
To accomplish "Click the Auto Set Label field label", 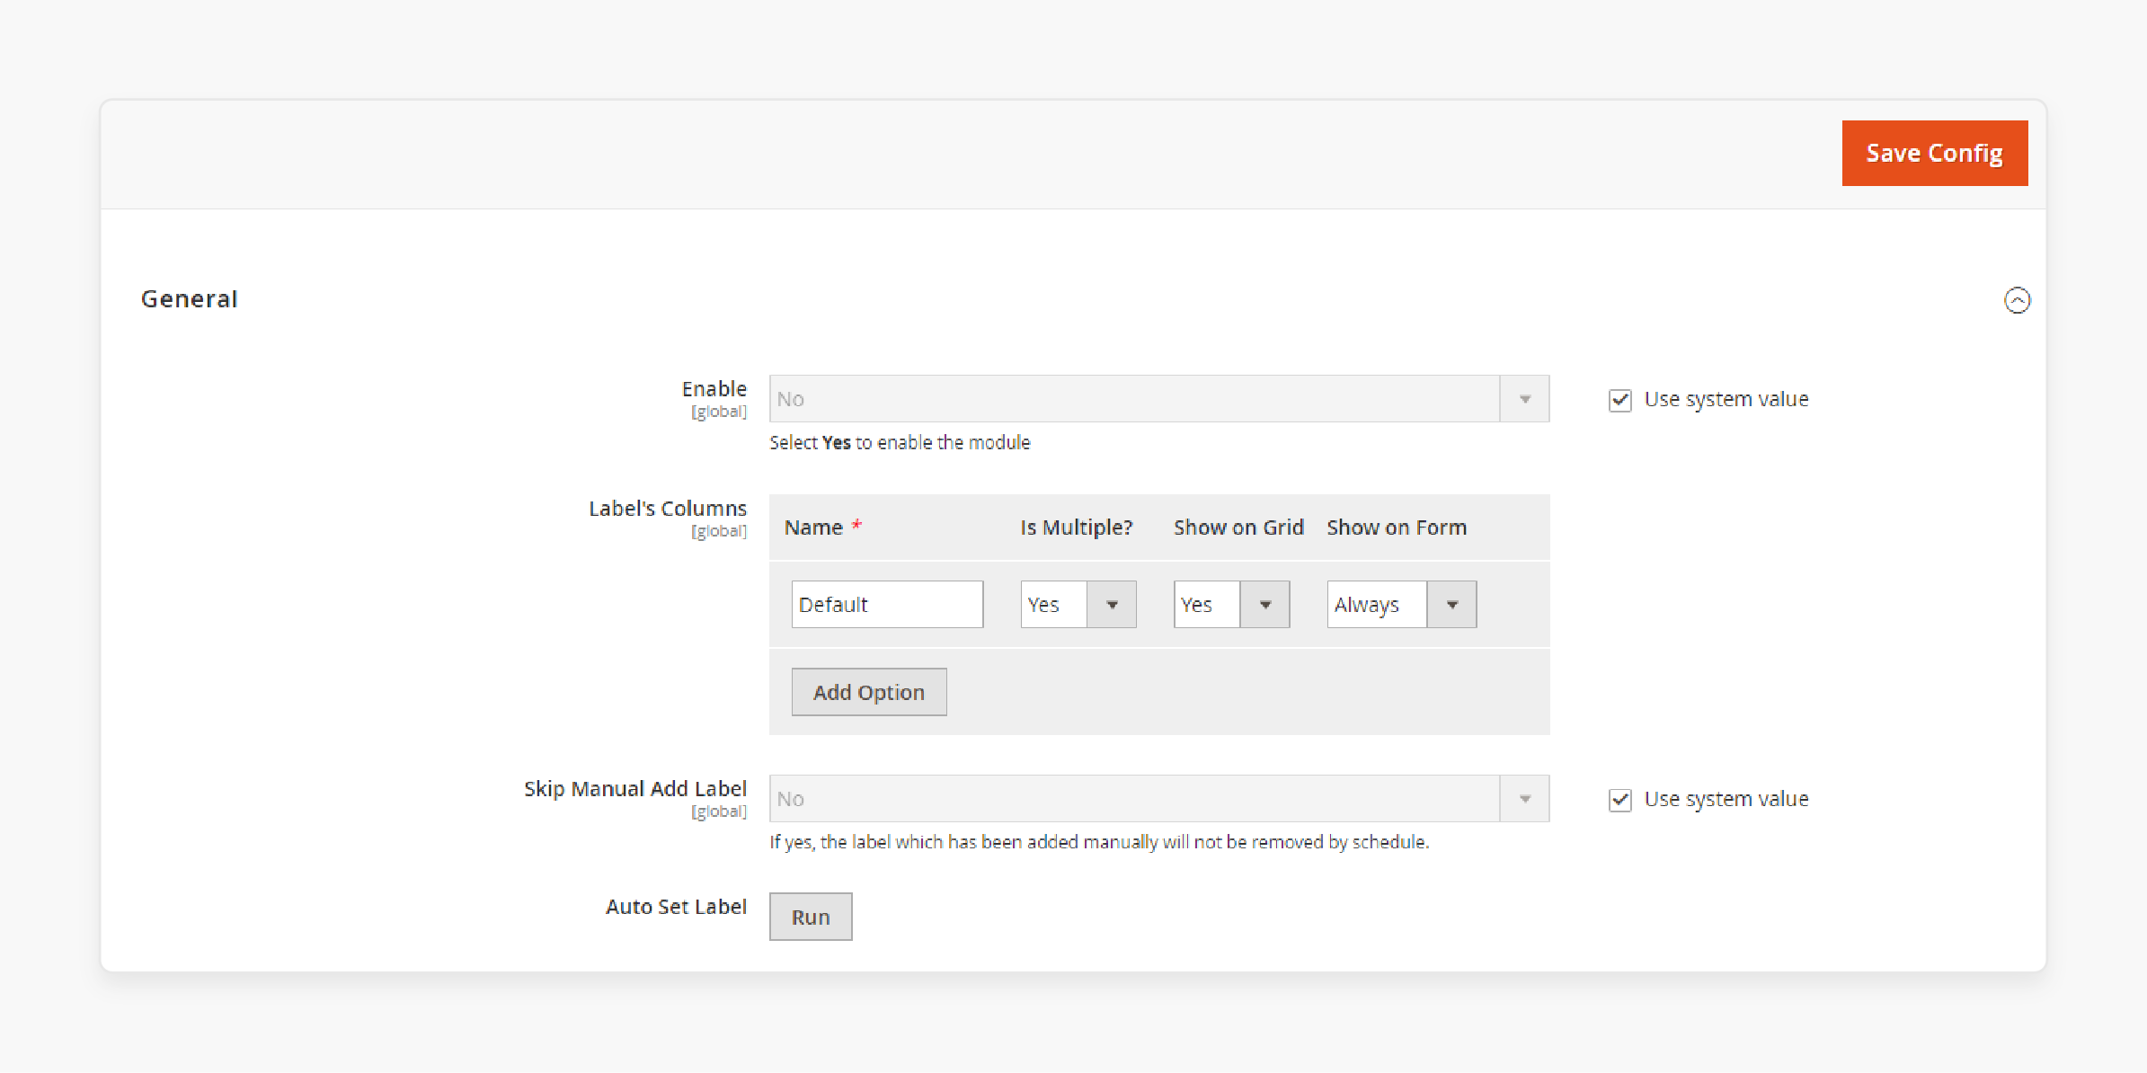I will click(676, 907).
